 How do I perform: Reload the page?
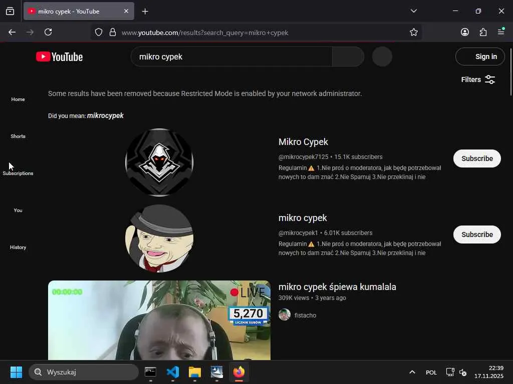(x=48, y=32)
